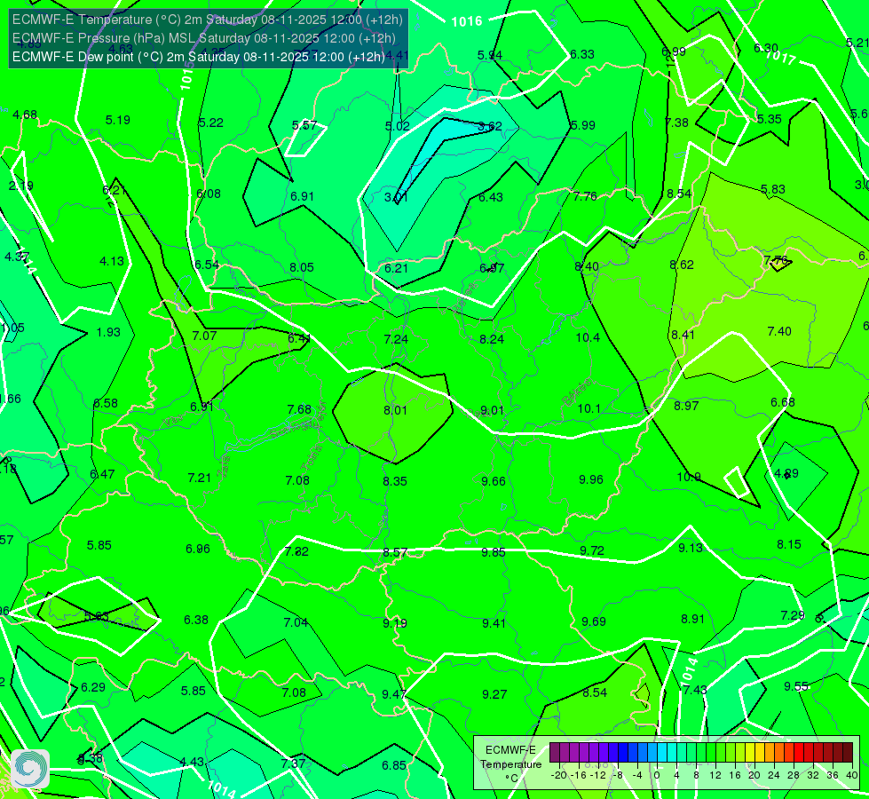This screenshot has height=799, width=869.
Task: Click the 7.21 temperature value
Action: [200, 478]
